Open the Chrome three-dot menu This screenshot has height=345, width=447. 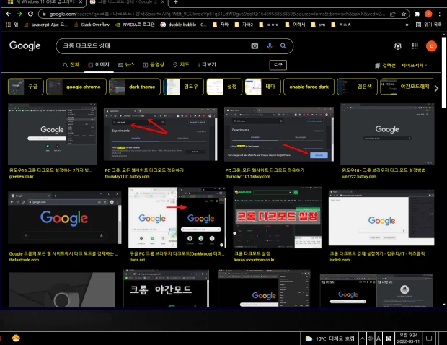(440, 14)
